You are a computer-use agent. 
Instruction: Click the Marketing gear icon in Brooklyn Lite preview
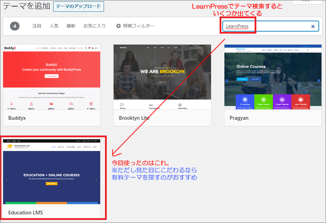180,105
